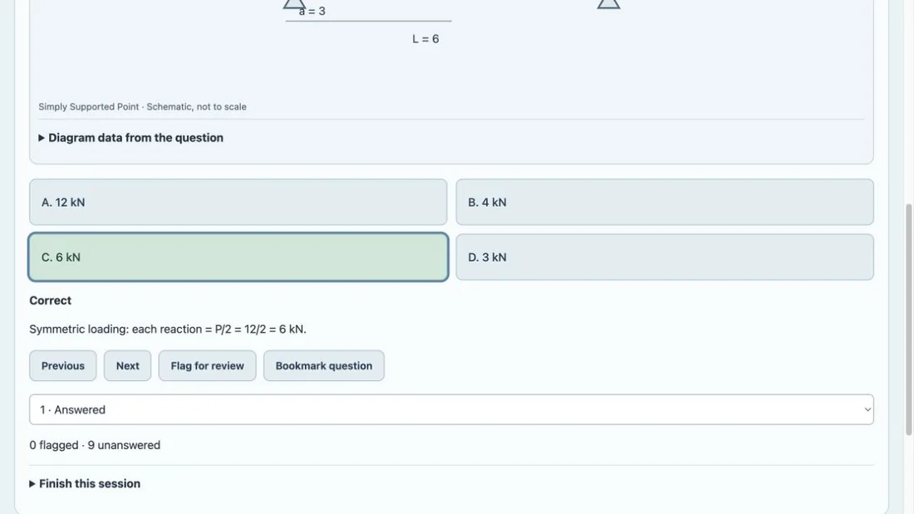This screenshot has height=514, width=914.
Task: Click the right support triangle in diagram
Action: pyautogui.click(x=608, y=3)
